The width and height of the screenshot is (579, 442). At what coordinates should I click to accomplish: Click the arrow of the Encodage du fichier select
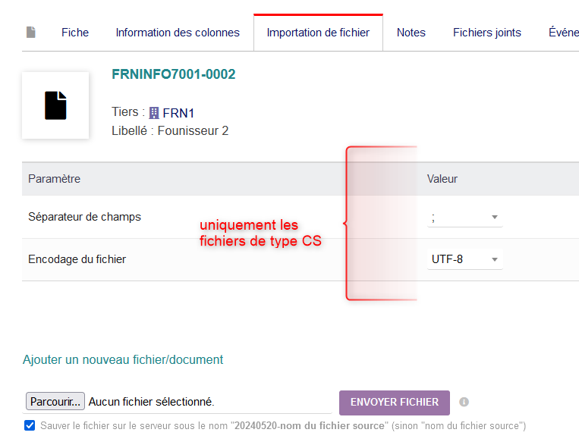(495, 259)
